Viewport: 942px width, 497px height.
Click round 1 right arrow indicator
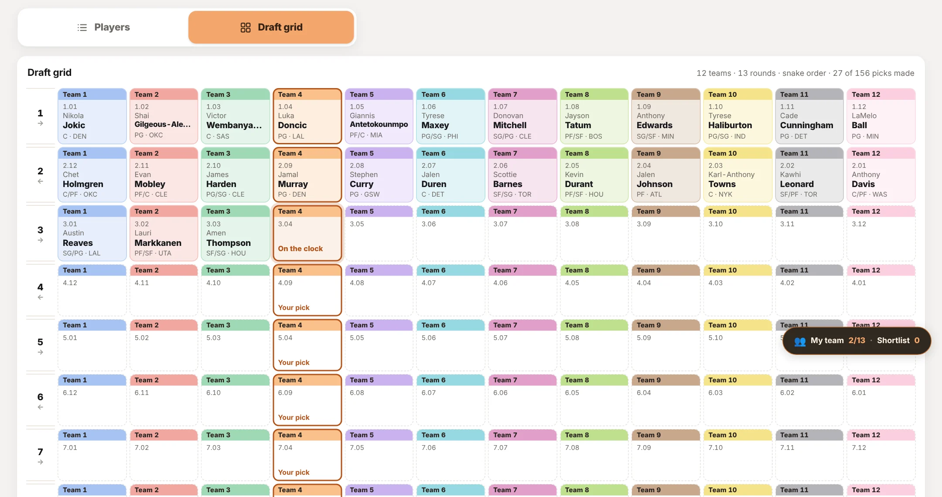pos(40,124)
